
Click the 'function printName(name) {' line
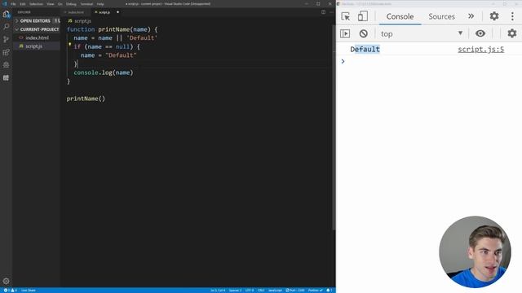pos(112,29)
